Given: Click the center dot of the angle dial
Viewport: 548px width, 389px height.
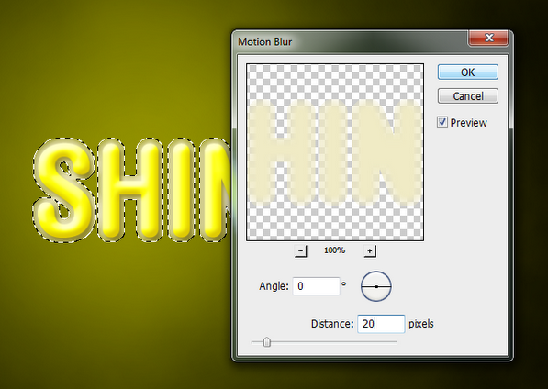Looking at the screenshot, I should [x=376, y=286].
